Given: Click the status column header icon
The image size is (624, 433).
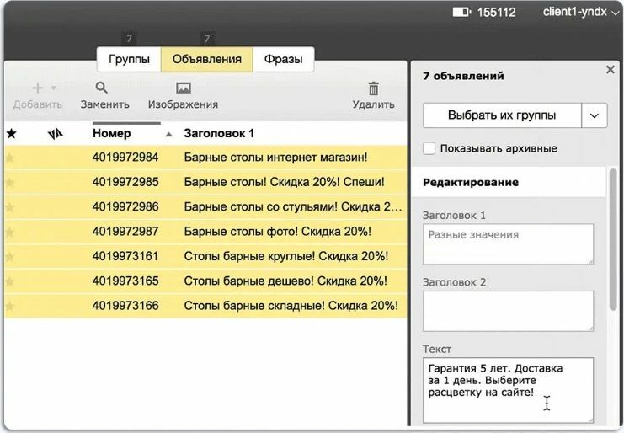Looking at the screenshot, I should click(56, 134).
